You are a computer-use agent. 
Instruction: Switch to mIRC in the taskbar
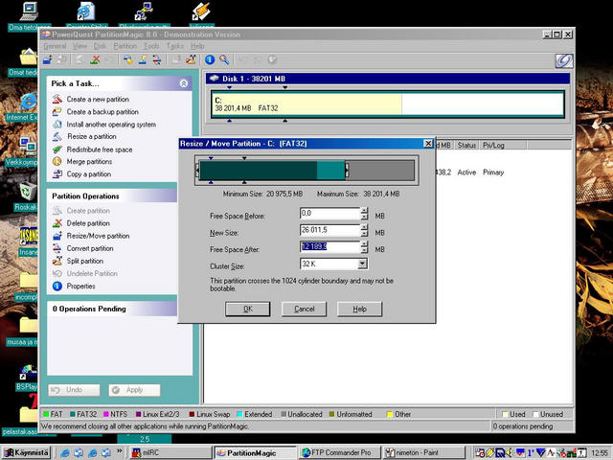click(x=170, y=452)
